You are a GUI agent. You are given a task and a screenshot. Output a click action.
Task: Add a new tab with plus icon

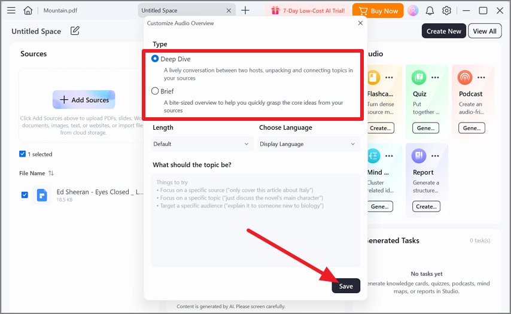[x=245, y=10]
